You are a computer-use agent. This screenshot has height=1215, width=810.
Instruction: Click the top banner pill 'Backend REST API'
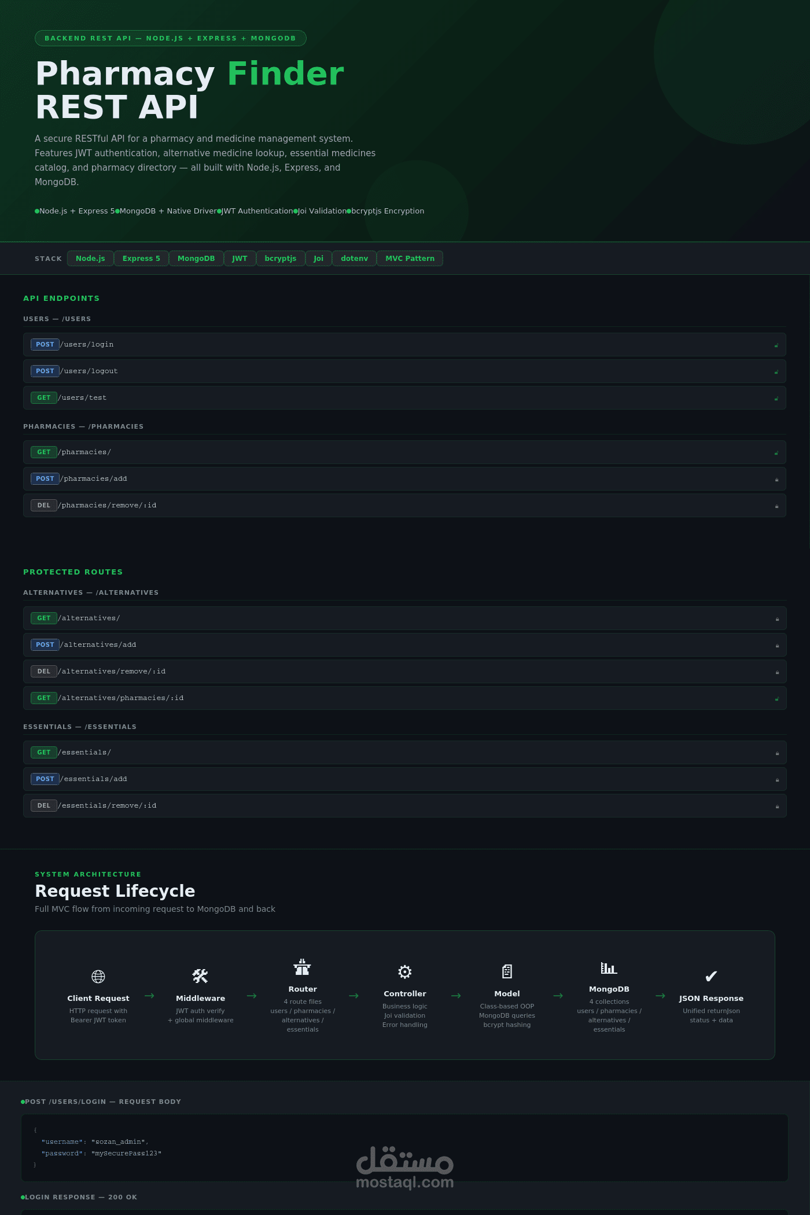tap(170, 38)
